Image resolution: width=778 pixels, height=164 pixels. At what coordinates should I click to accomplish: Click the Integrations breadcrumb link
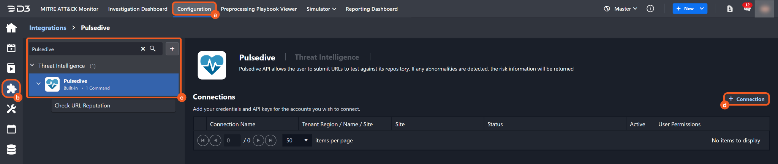[47, 28]
